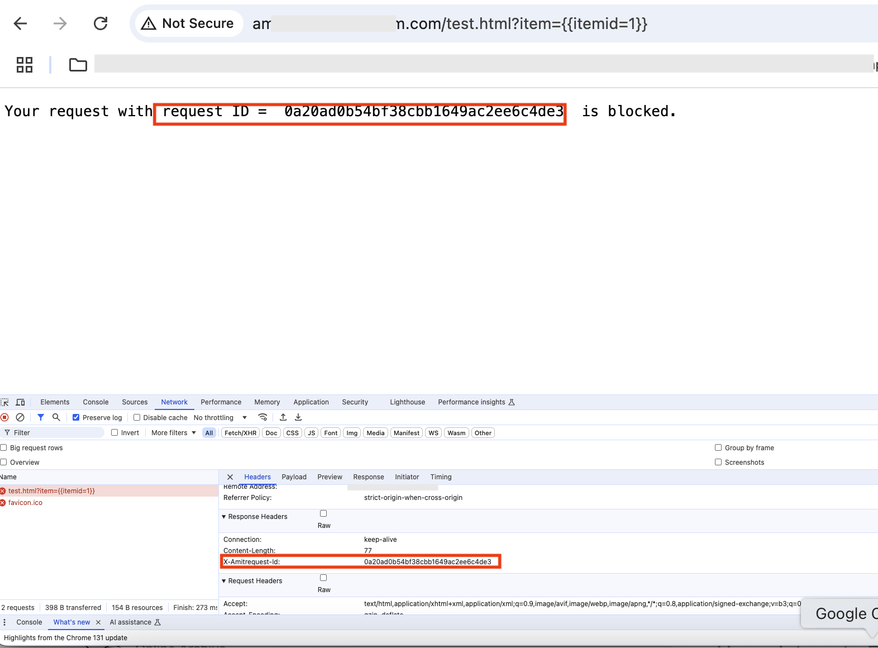This screenshot has width=878, height=648.
Task: Open the Application panel
Action: click(311, 402)
